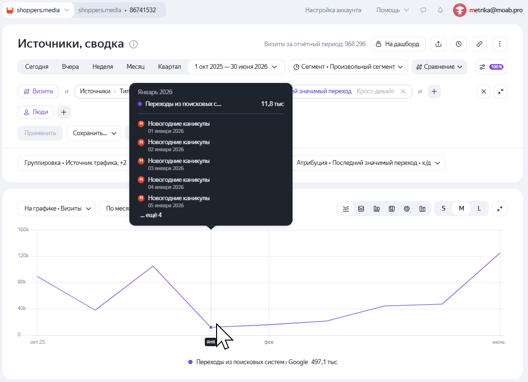The height and width of the screenshot is (382, 528).
Task: Set chart size to M
Action: click(x=461, y=209)
